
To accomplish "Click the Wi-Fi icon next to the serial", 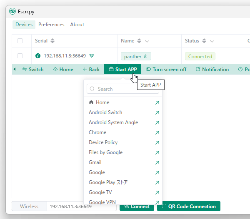I will [x=92, y=56].
